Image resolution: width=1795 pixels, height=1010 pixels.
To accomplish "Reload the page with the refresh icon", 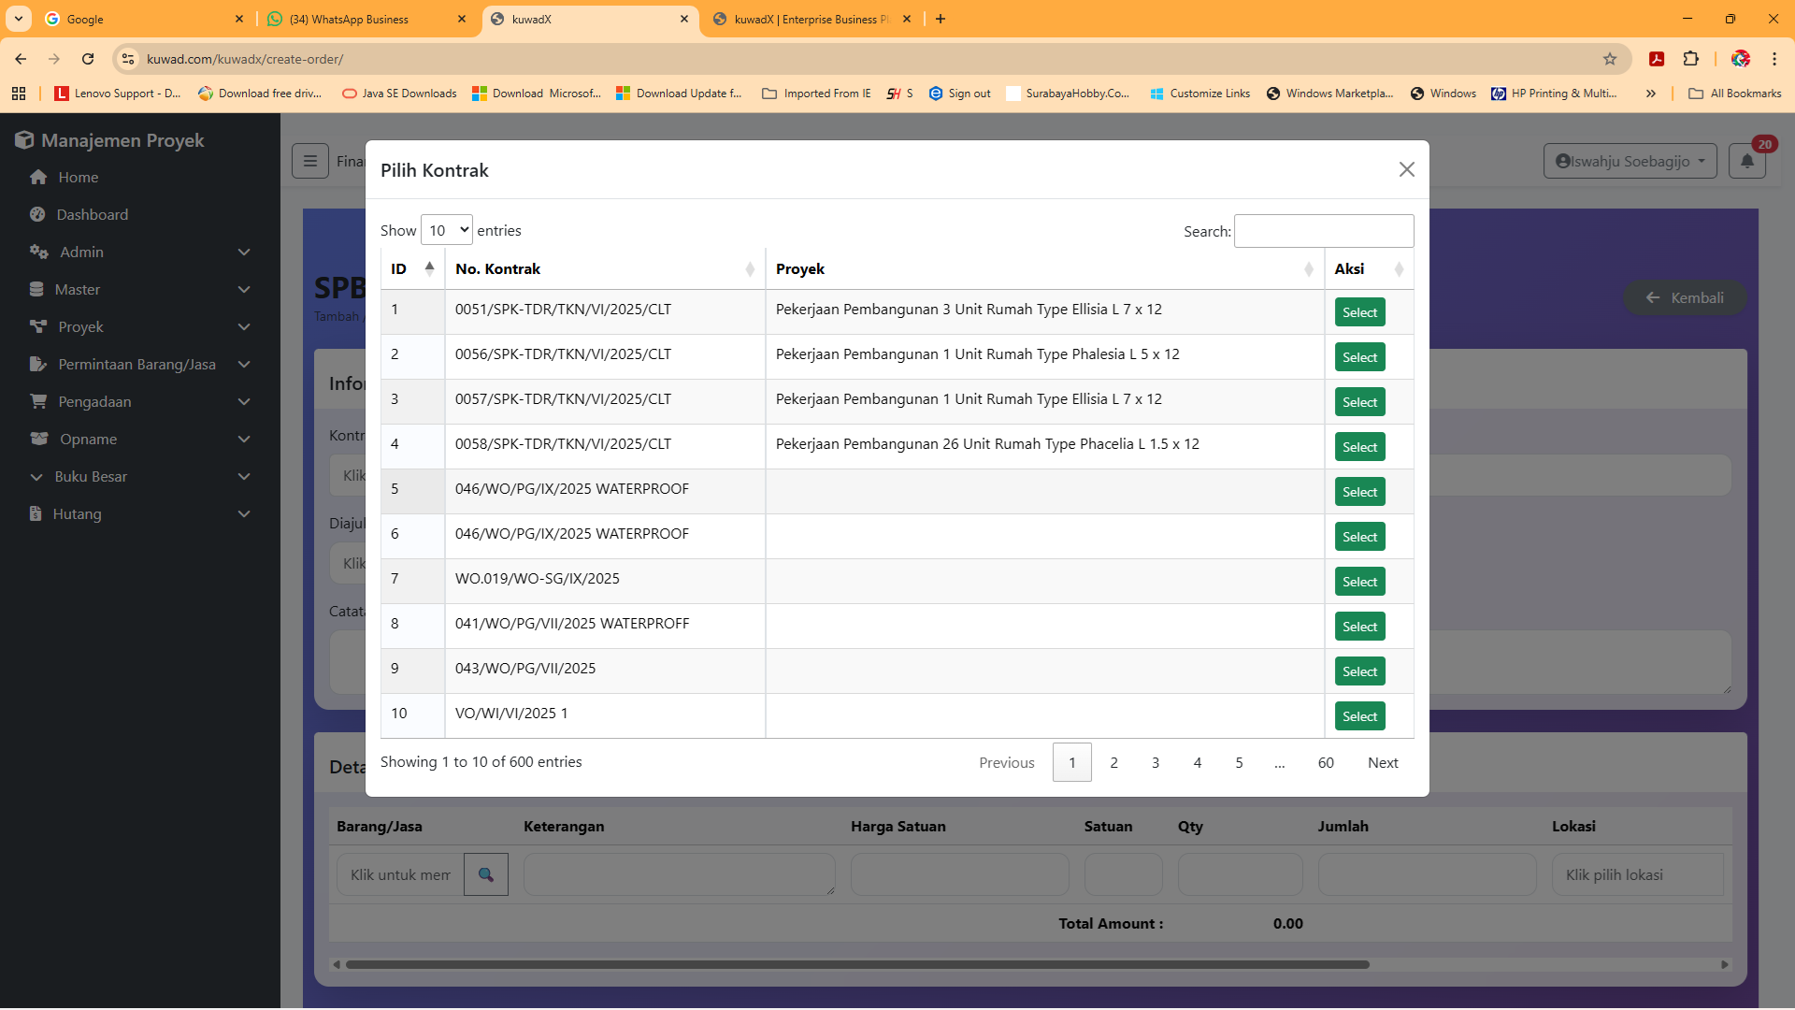I will 88,59.
